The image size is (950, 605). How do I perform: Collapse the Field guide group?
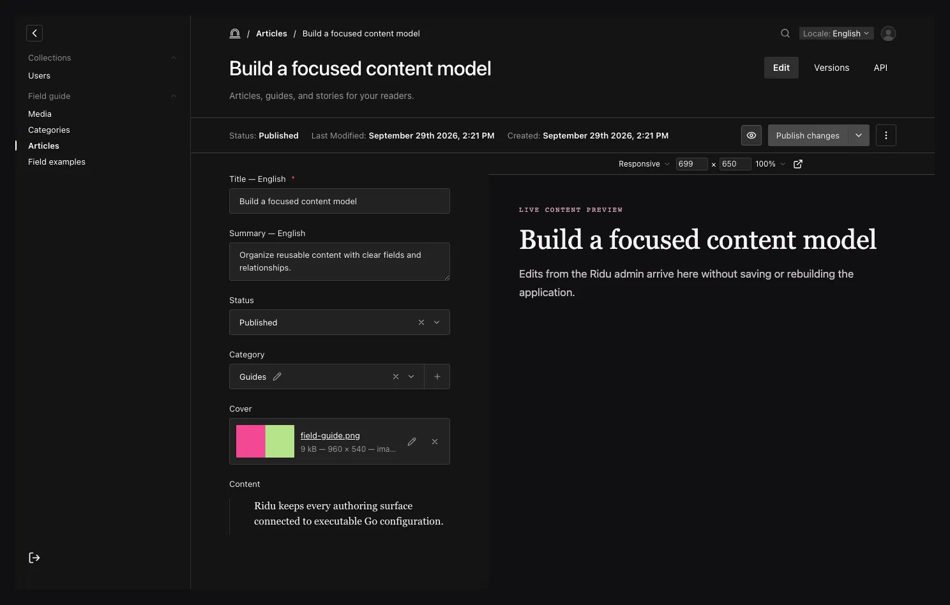click(x=174, y=96)
